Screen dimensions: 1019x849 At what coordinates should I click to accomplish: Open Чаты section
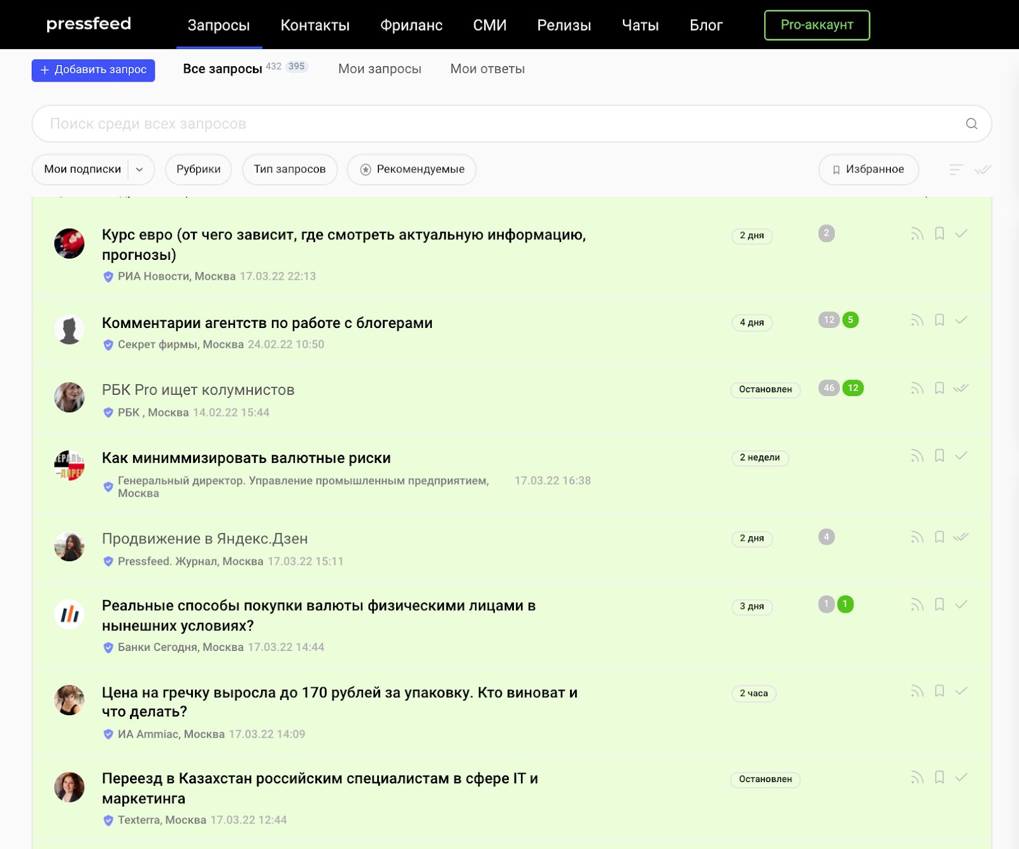tap(640, 25)
